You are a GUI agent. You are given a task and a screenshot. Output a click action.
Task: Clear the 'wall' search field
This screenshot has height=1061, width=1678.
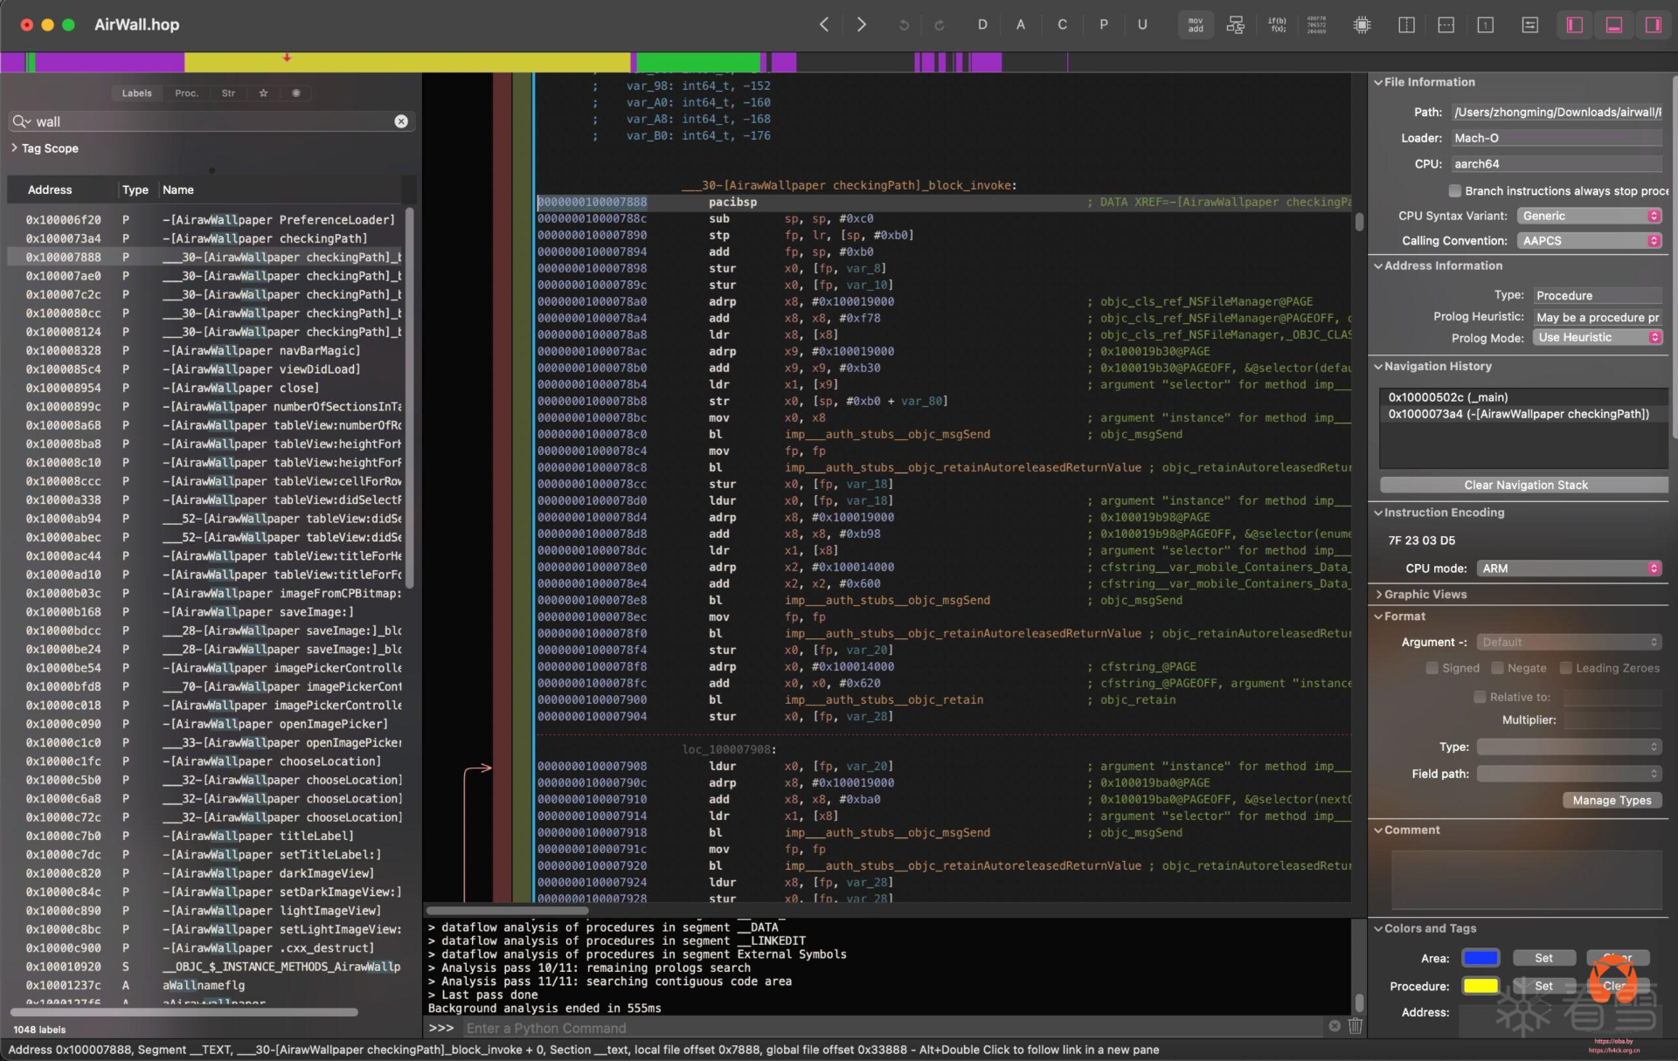click(401, 121)
